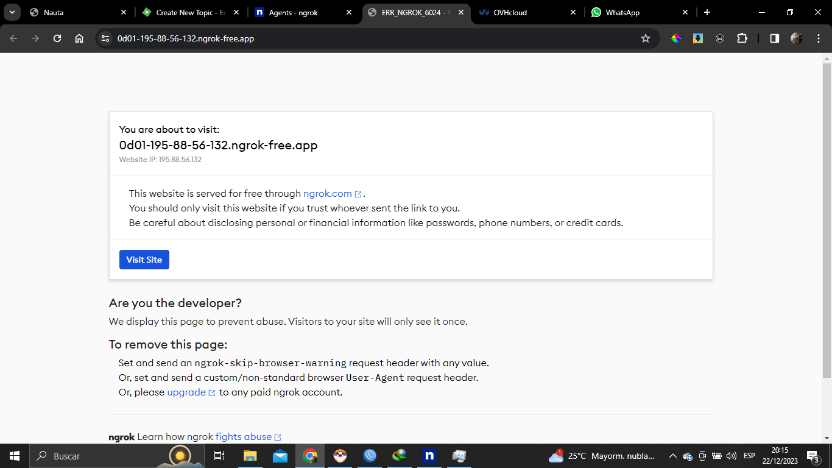Open the circled W extension icon

tap(720, 38)
